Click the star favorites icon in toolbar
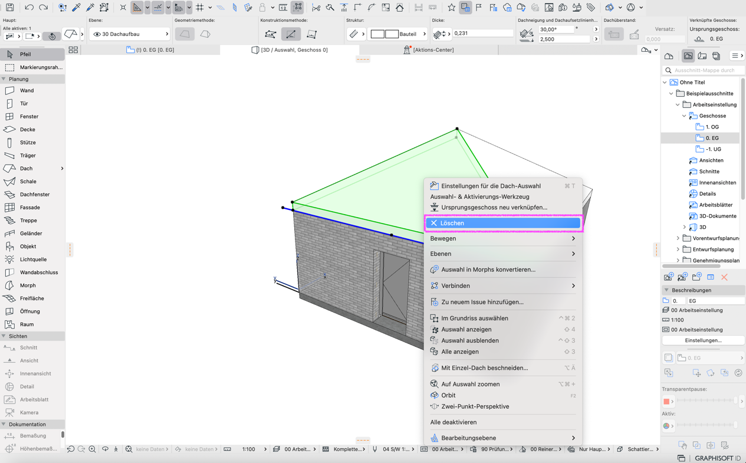Viewport: 746px width, 463px height. point(451,8)
